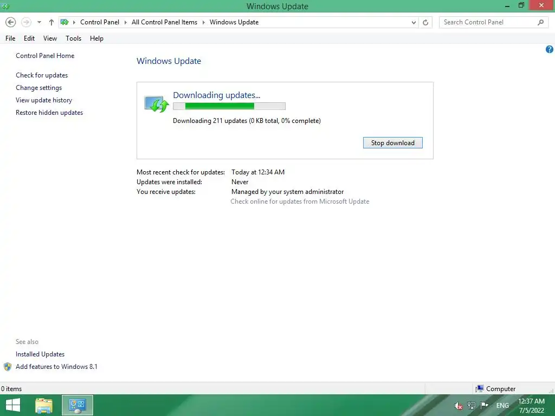Select the All Control Panel Items breadcrumb
The width and height of the screenshot is (555, 416).
[x=164, y=22]
